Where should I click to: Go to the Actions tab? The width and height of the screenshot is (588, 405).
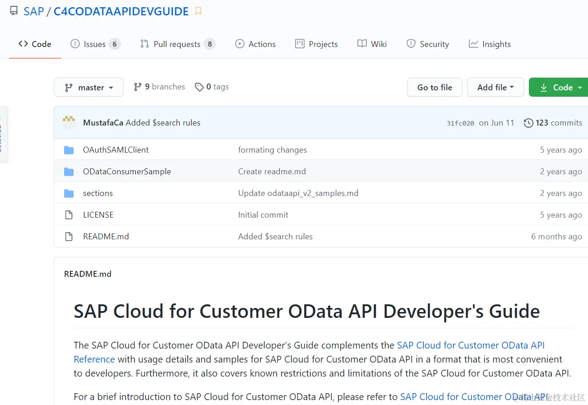[x=255, y=44]
